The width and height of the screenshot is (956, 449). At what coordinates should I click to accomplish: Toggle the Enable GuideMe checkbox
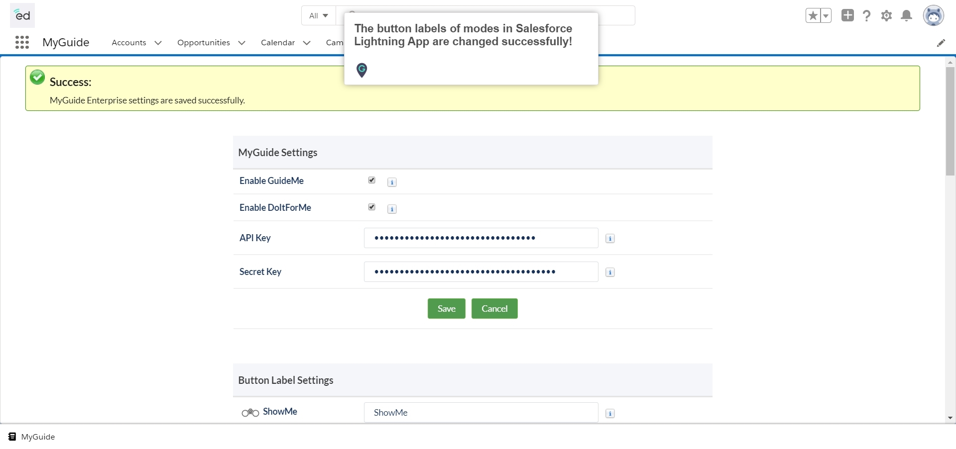click(371, 180)
